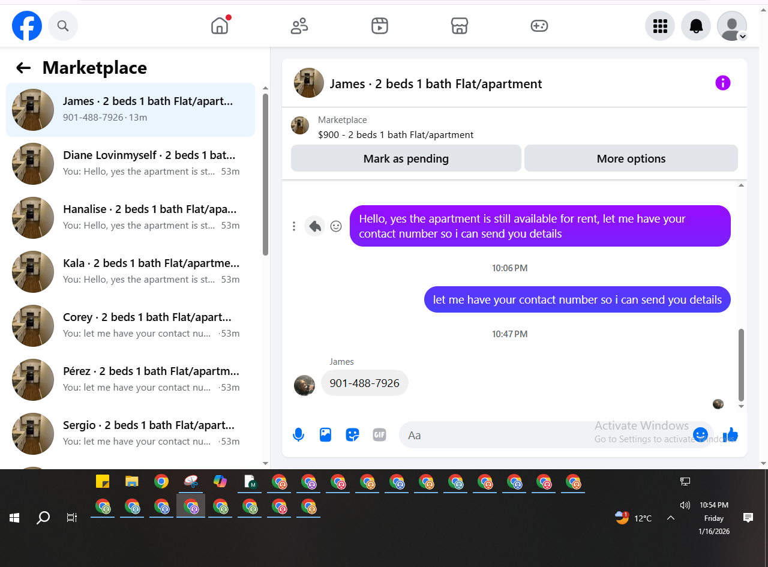
Task: Click the conversation list scrollbar thumb
Action: (x=265, y=175)
